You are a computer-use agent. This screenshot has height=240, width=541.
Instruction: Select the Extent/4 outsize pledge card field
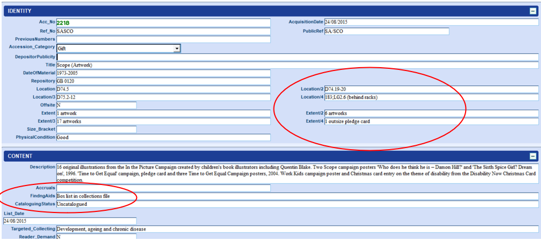coord(431,121)
